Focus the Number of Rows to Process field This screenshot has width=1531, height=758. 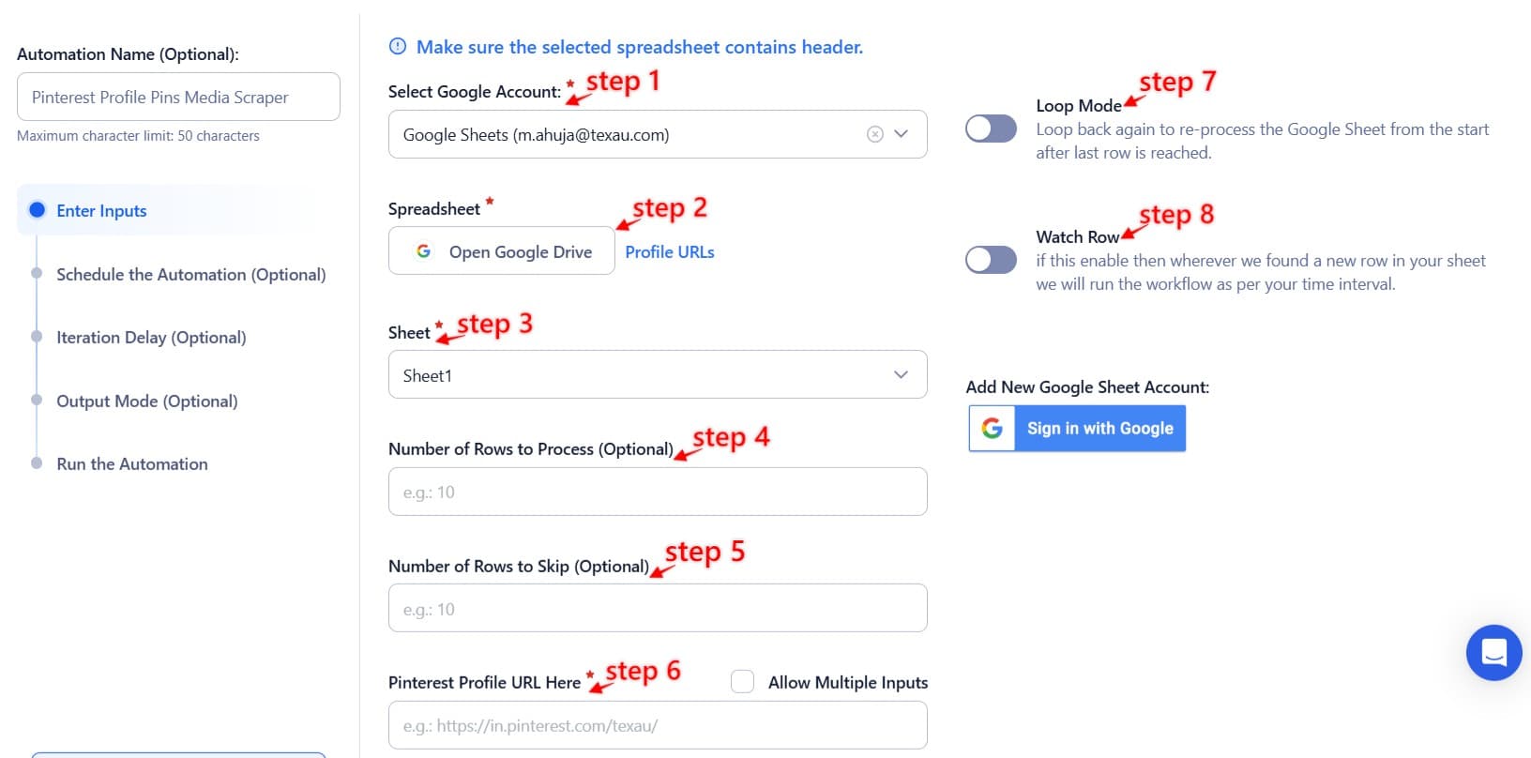(657, 493)
